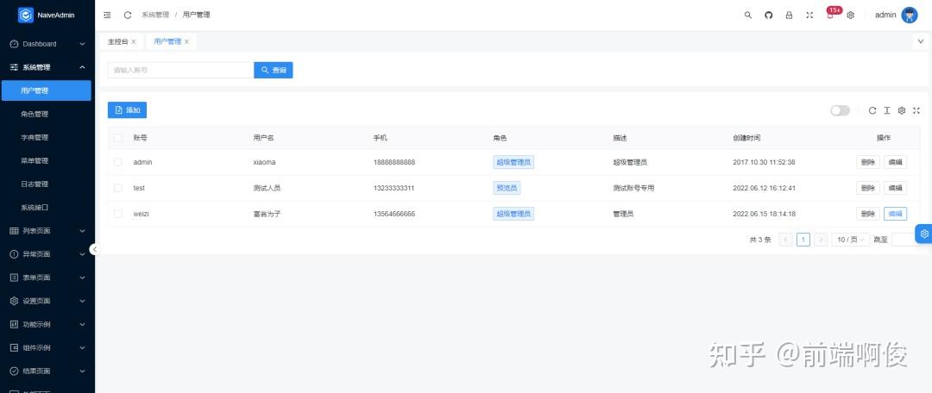
Task: Refresh the user table with the reload icon
Action: click(x=872, y=110)
